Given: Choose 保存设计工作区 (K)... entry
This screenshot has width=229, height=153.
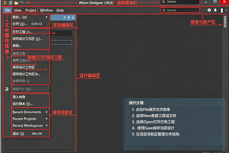Looking at the screenshot, I should 30,39.
